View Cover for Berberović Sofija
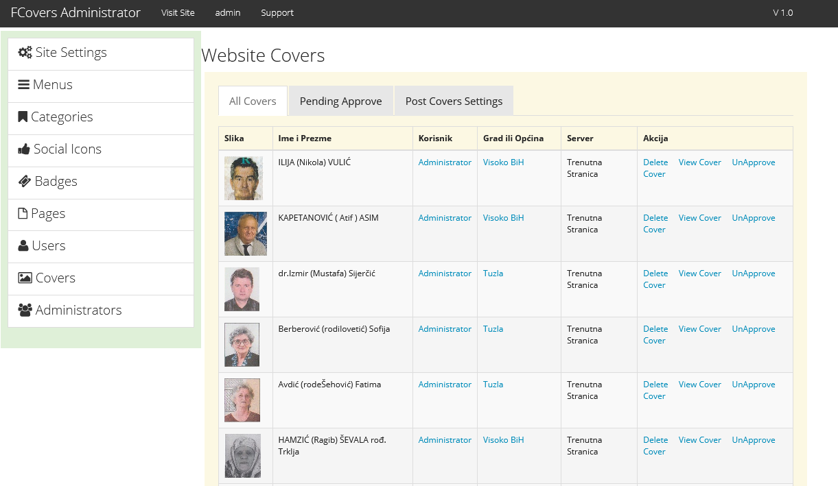 point(700,329)
